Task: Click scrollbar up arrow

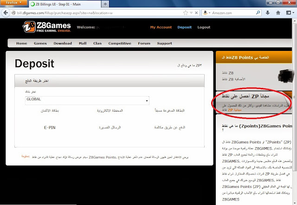Action: (x=295, y=20)
